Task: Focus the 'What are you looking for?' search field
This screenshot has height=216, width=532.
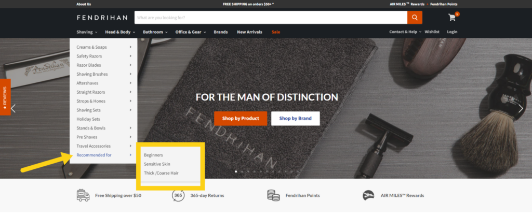Action: point(271,18)
